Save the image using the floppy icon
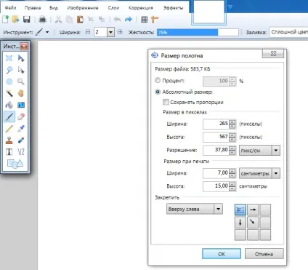The height and width of the screenshot is (270, 308). point(26,19)
